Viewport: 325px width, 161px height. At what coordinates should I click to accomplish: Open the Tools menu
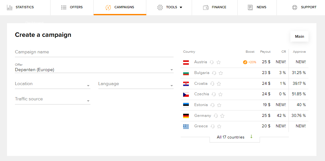pos(169,8)
